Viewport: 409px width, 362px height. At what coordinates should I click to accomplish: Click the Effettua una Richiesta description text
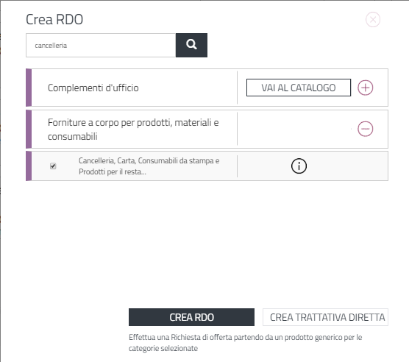pyautogui.click(x=245, y=343)
